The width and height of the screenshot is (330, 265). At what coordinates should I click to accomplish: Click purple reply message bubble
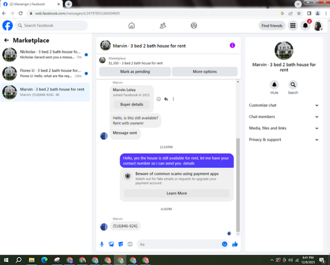click(x=177, y=161)
